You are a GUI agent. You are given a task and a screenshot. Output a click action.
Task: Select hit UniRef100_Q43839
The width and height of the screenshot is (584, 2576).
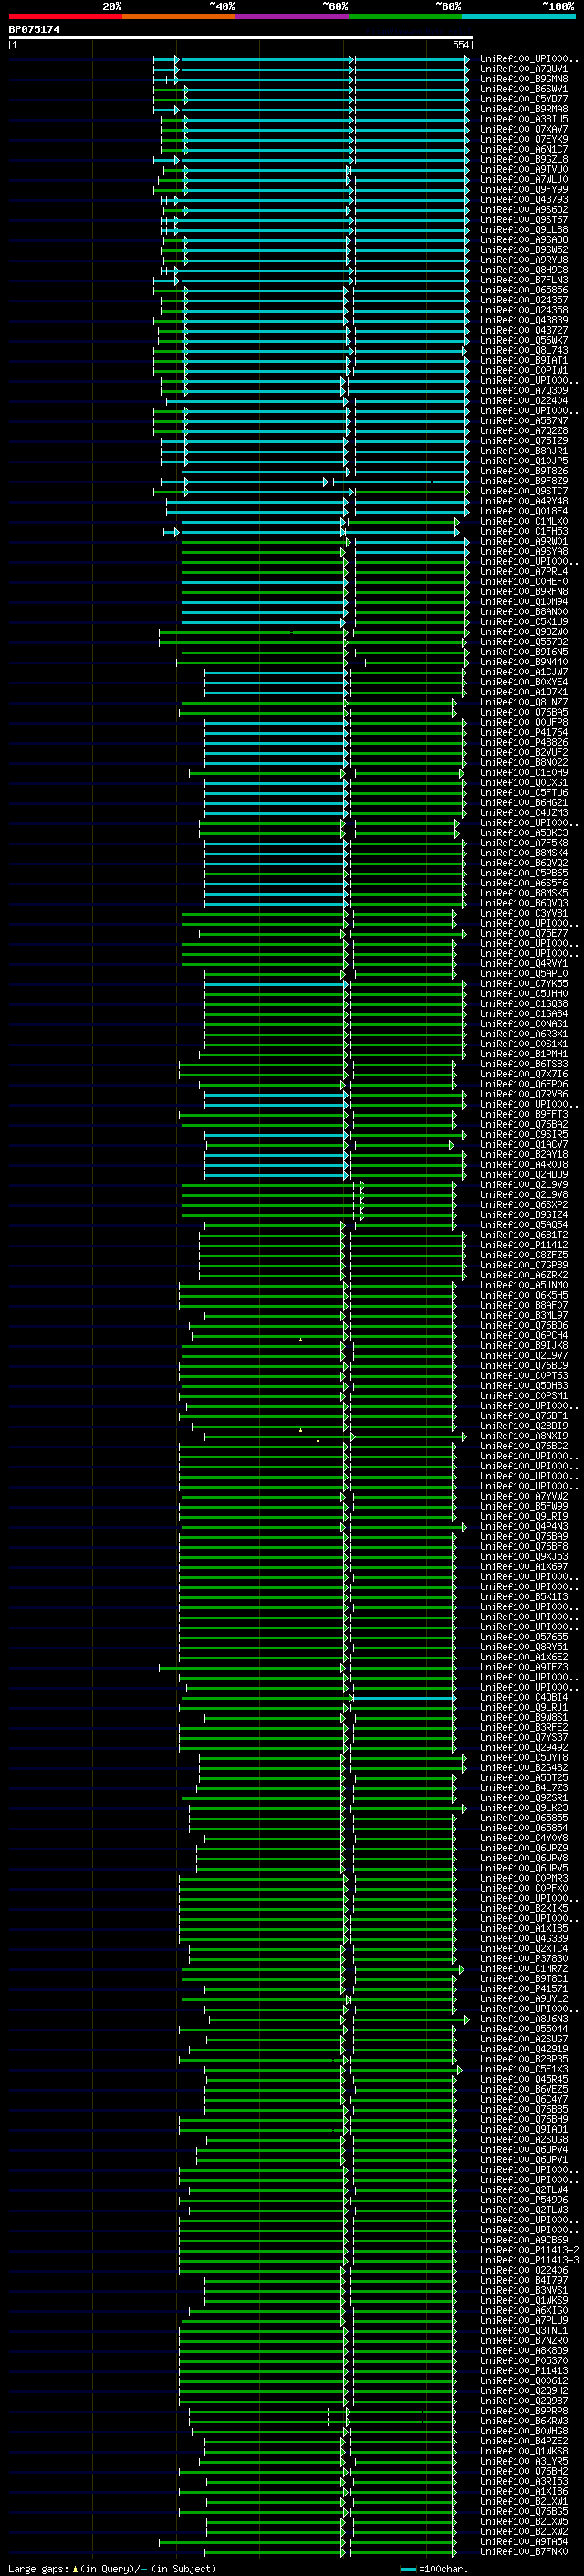coord(523,320)
